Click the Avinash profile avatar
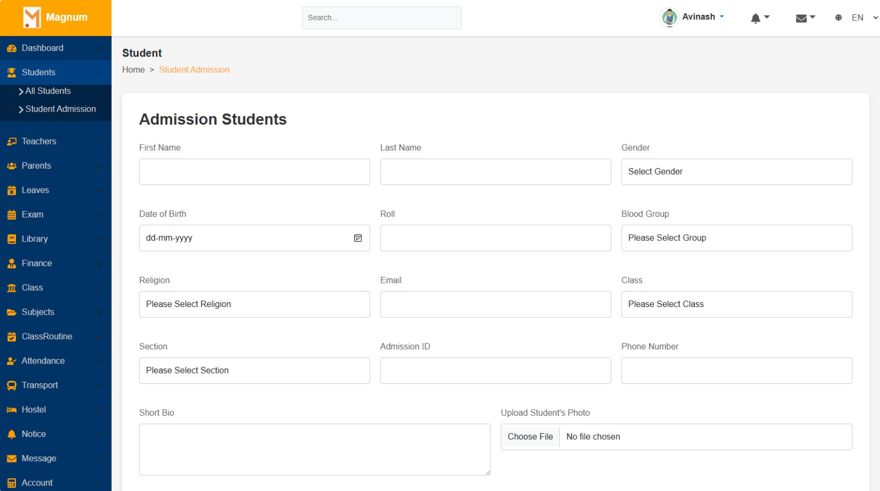 669,18
